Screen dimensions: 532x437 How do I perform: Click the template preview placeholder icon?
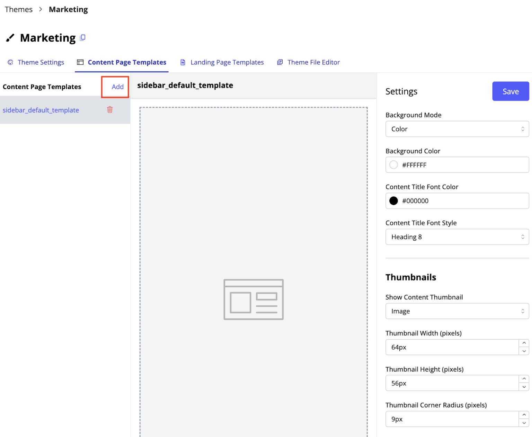pyautogui.click(x=253, y=299)
